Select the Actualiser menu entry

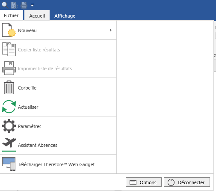pyautogui.click(x=58, y=107)
